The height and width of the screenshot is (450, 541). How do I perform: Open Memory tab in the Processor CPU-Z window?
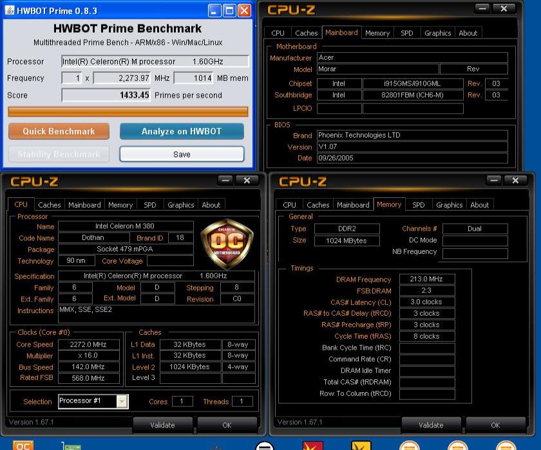click(x=120, y=205)
